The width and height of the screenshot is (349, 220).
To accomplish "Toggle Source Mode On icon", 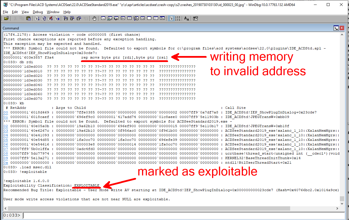I will [171, 18].
